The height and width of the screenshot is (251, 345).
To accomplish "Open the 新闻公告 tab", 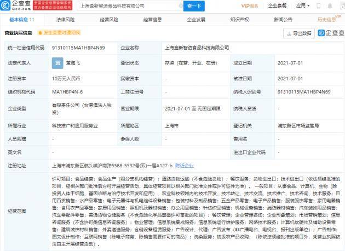I will (283, 20).
